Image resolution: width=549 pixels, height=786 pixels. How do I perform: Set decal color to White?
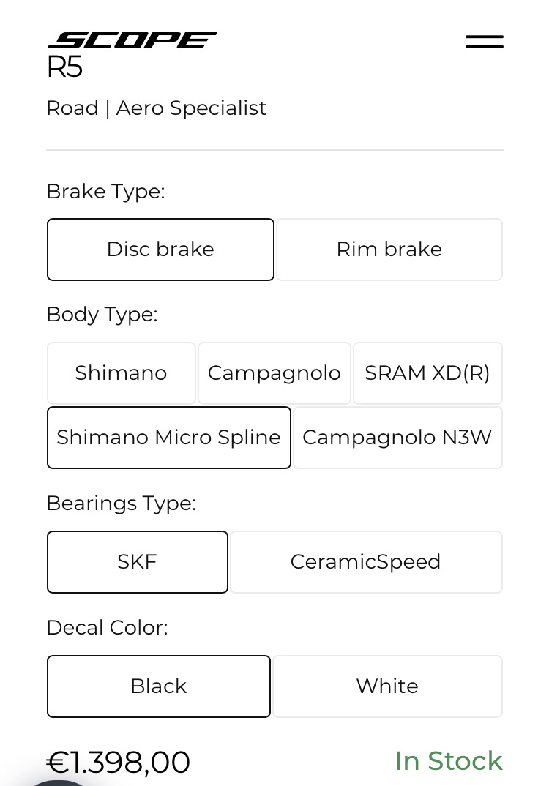[x=386, y=686]
